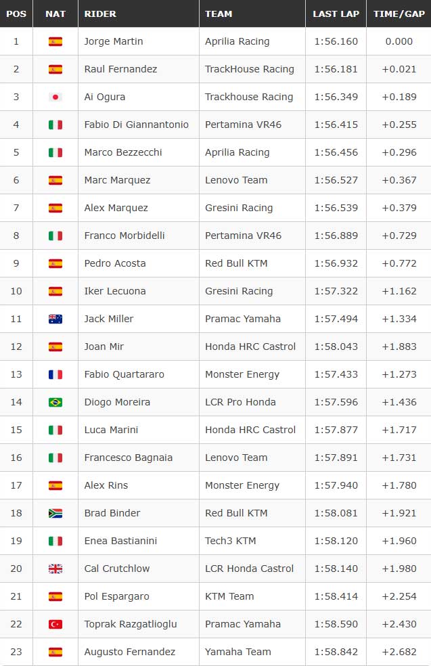
Task: Click the South African flag beside Brad Binder
Action: point(55,513)
